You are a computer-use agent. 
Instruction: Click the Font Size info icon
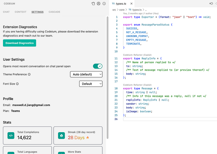click(17, 84)
